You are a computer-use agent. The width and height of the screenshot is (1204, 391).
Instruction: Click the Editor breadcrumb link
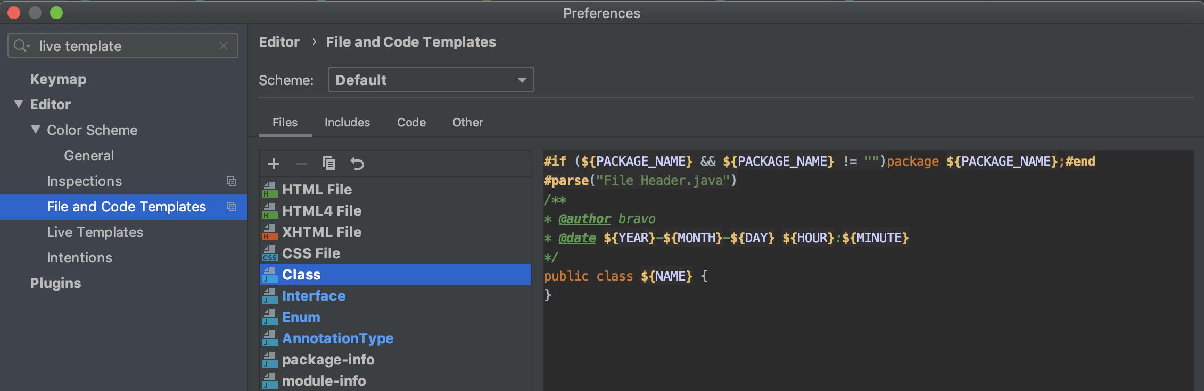(279, 42)
